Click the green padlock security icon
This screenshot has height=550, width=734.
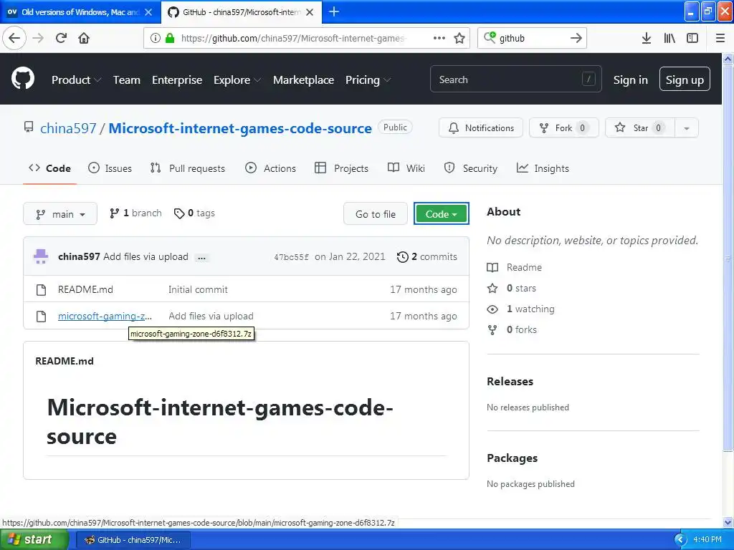[x=170, y=38]
